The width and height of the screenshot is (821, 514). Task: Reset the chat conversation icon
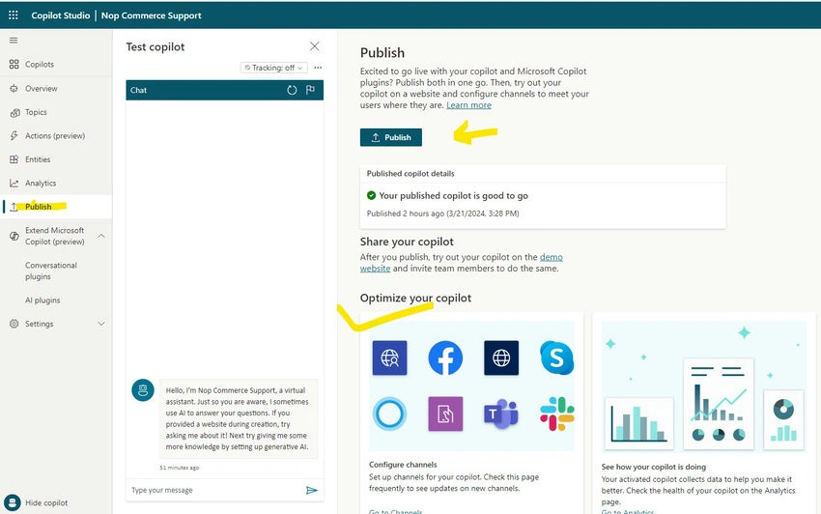pos(292,90)
